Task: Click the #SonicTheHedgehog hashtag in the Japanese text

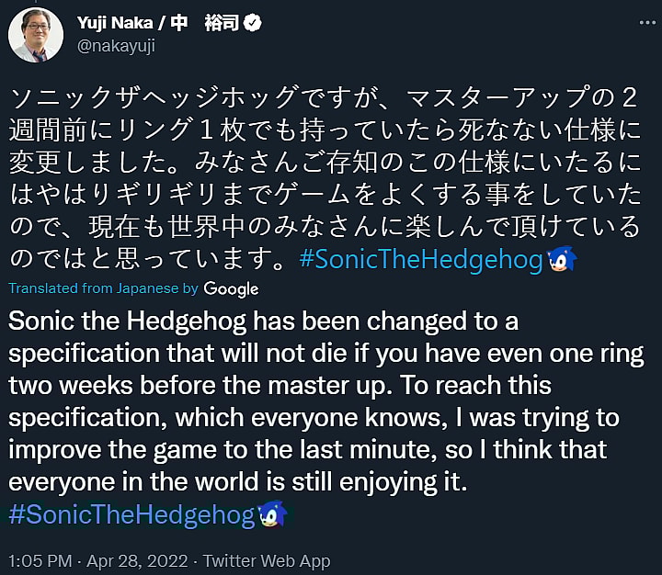Action: pyautogui.click(x=421, y=260)
